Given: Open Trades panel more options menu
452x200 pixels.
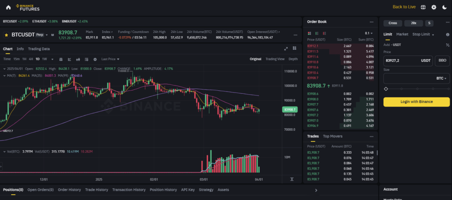Looking at the screenshot, I should 372,137.
